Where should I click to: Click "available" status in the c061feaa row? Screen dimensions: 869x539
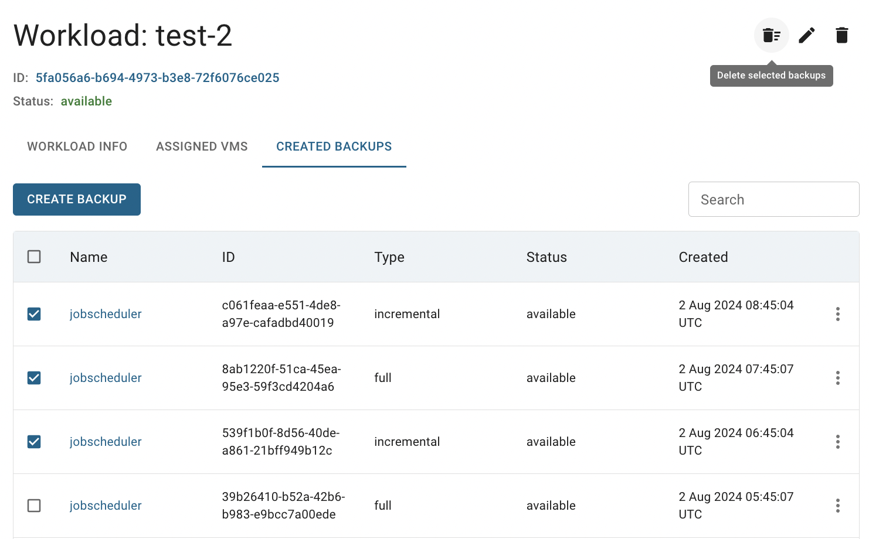[551, 314]
